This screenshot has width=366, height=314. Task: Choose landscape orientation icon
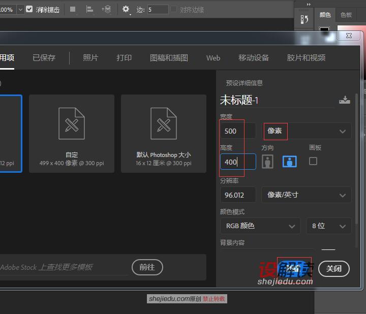(289, 162)
